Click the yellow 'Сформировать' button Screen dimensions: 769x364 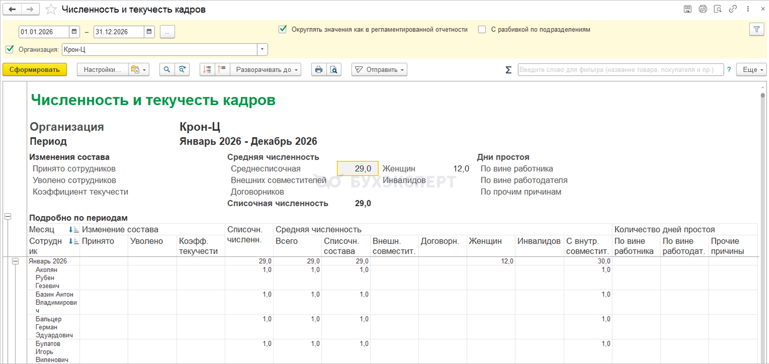coord(34,70)
